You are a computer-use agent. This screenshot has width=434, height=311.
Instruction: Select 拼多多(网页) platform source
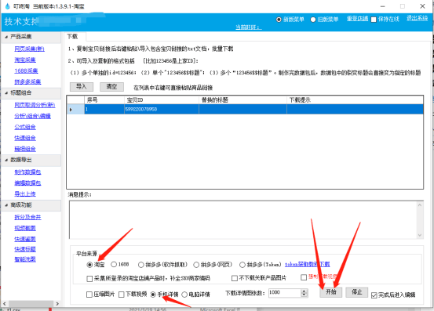[x=213, y=265]
